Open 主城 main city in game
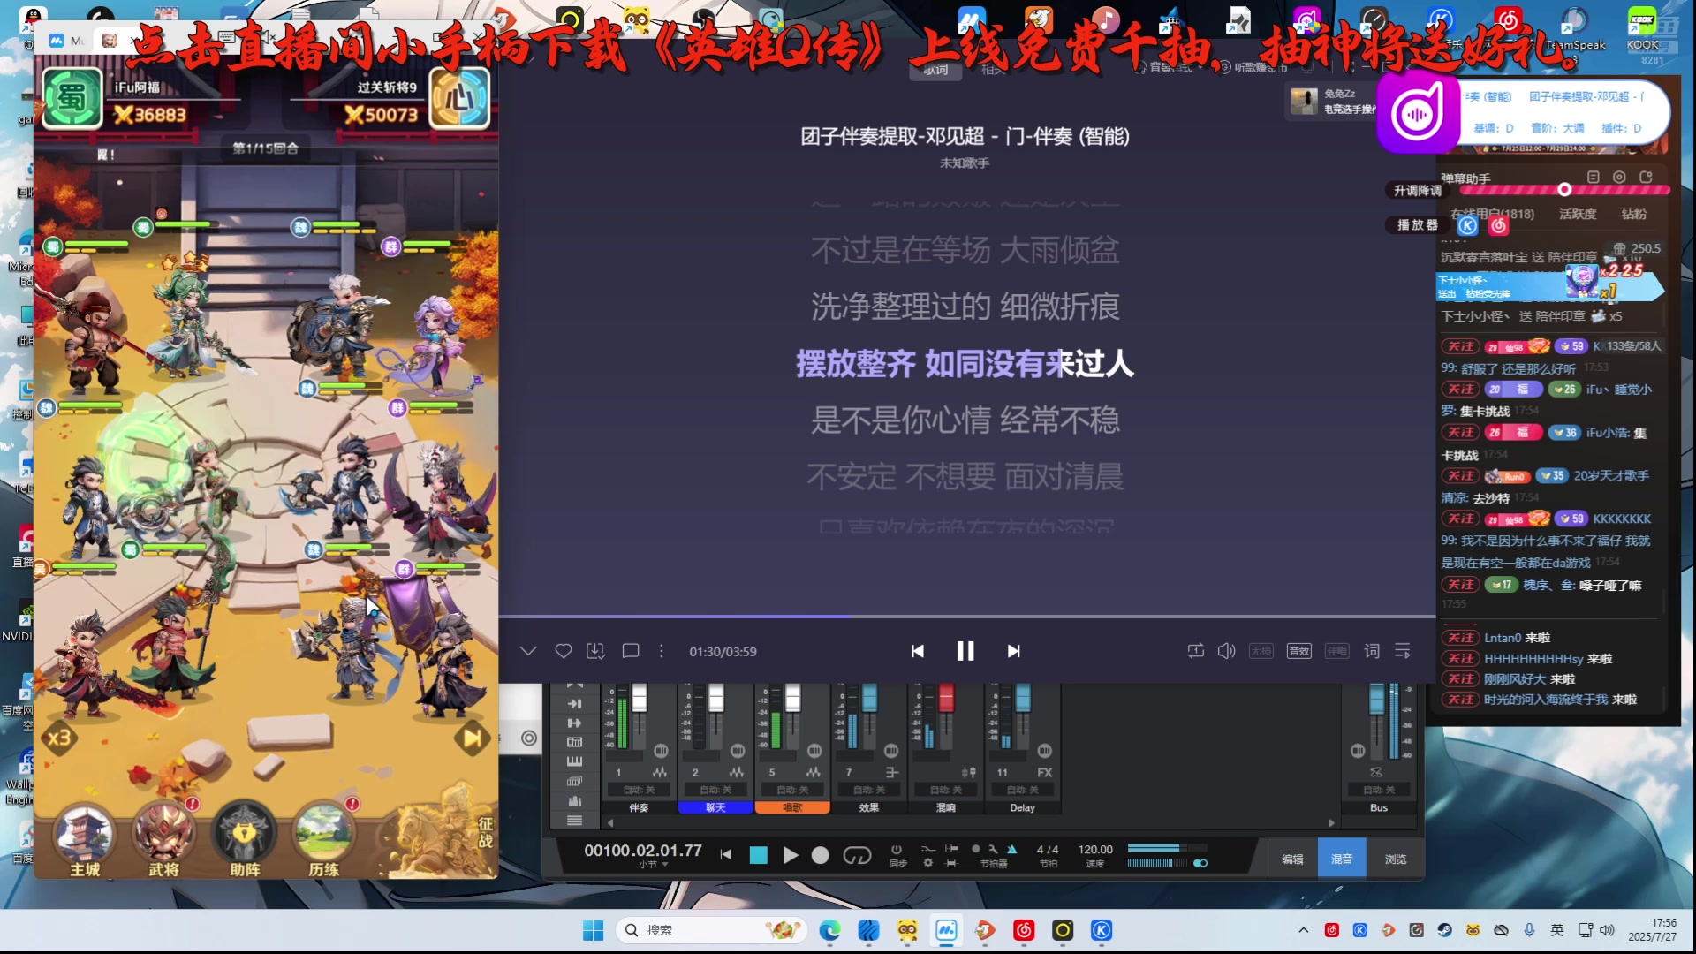 [85, 839]
